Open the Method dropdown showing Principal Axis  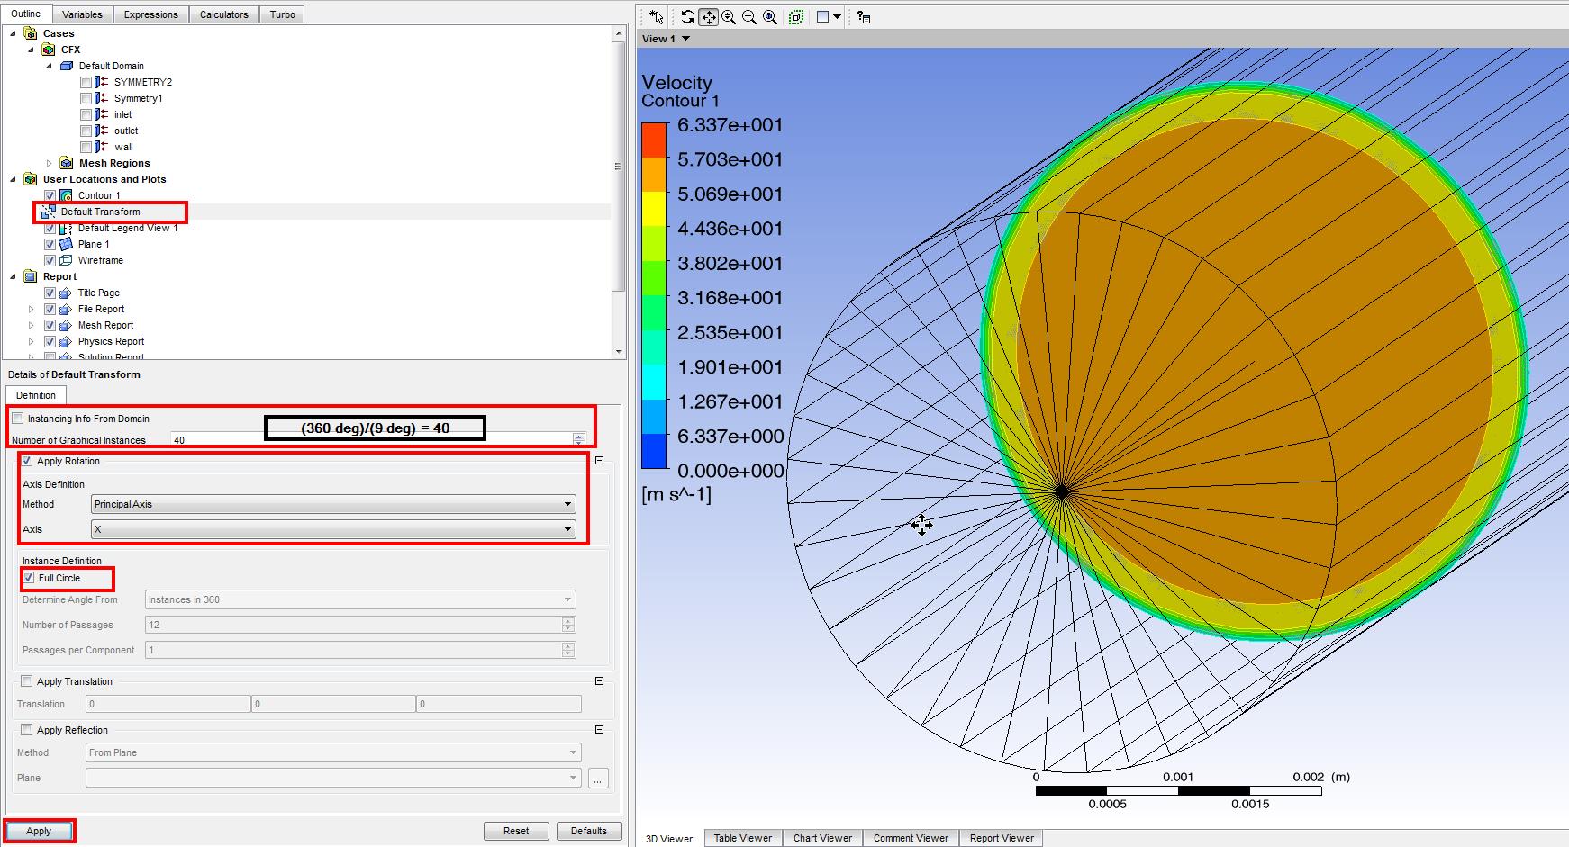coord(333,504)
